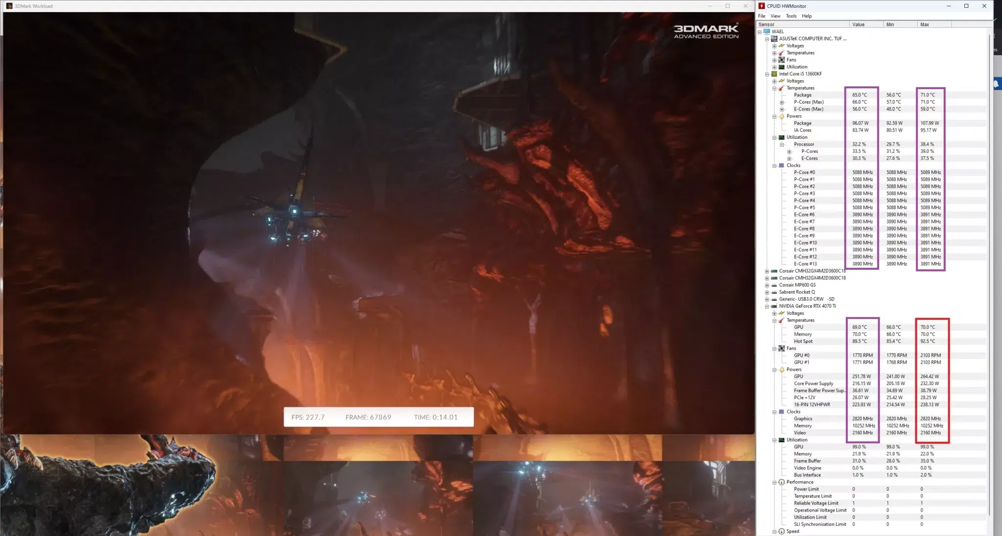Select the ASUSTeK motherboard icon
Screen dimensions: 1002x536
(x=774, y=39)
